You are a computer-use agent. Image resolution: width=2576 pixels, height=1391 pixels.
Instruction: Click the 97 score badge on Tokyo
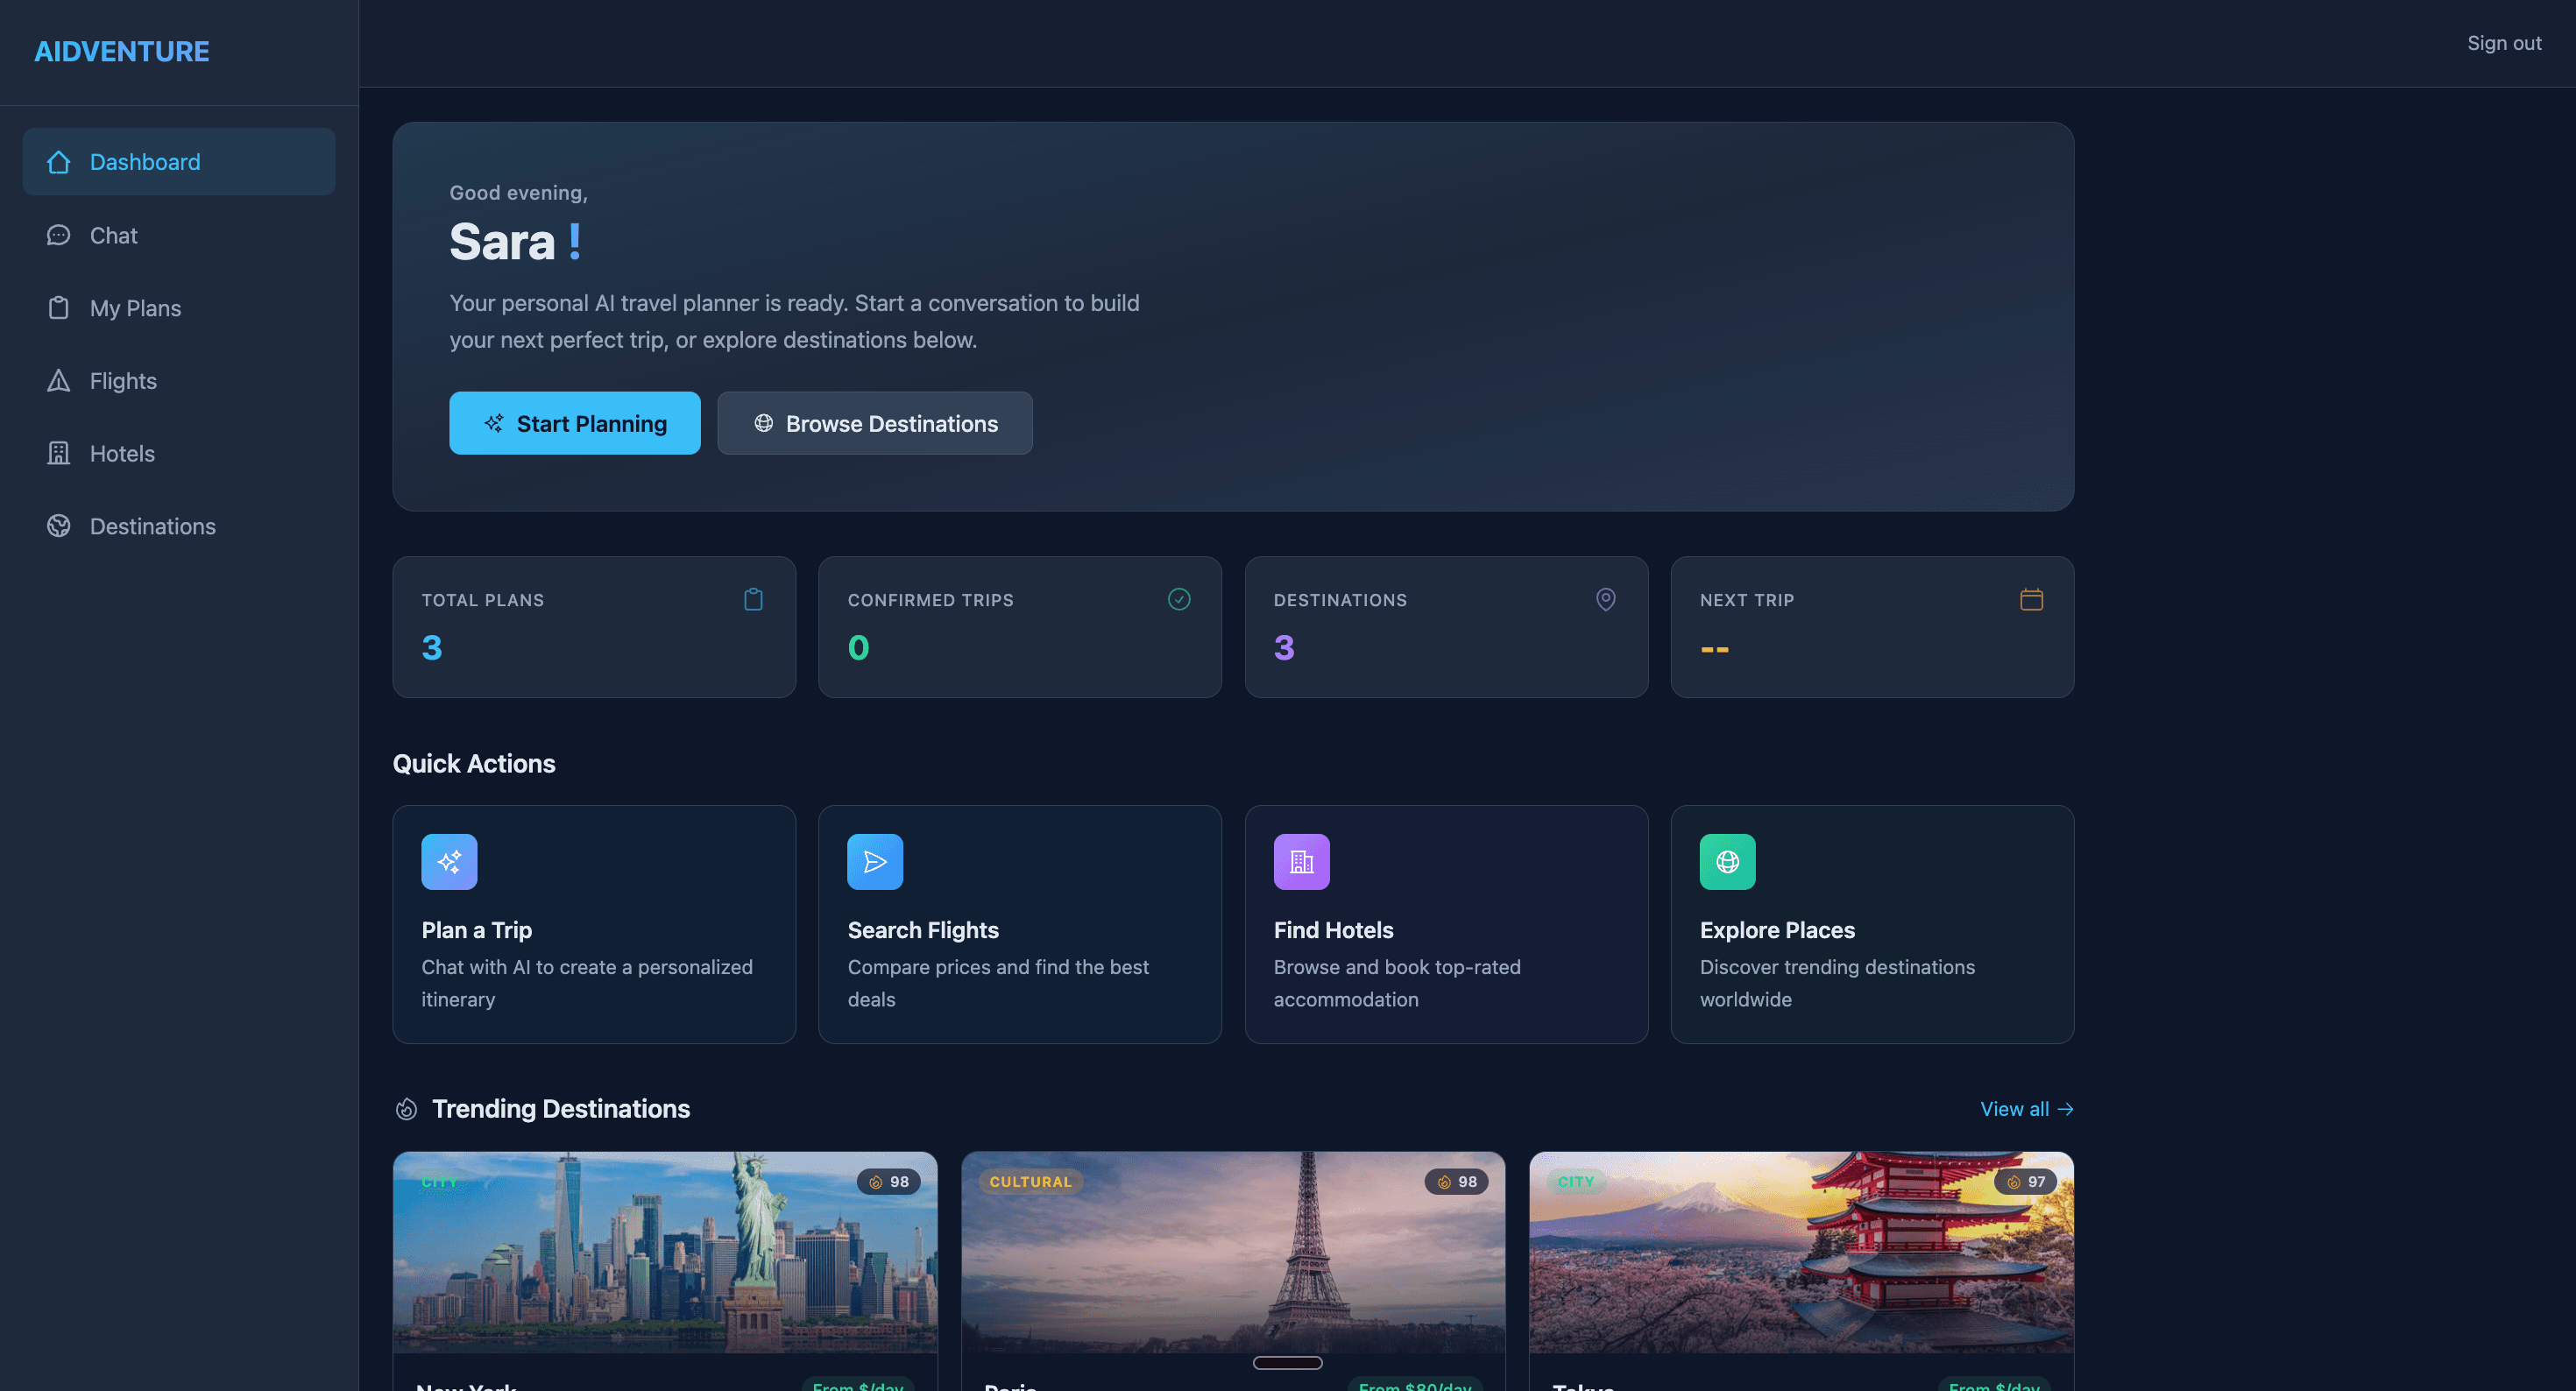click(x=2026, y=1182)
